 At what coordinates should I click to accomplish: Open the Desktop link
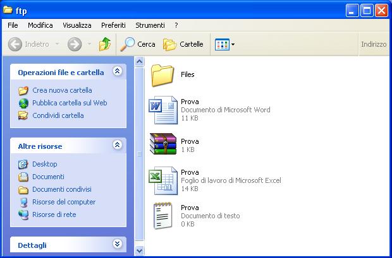45,164
